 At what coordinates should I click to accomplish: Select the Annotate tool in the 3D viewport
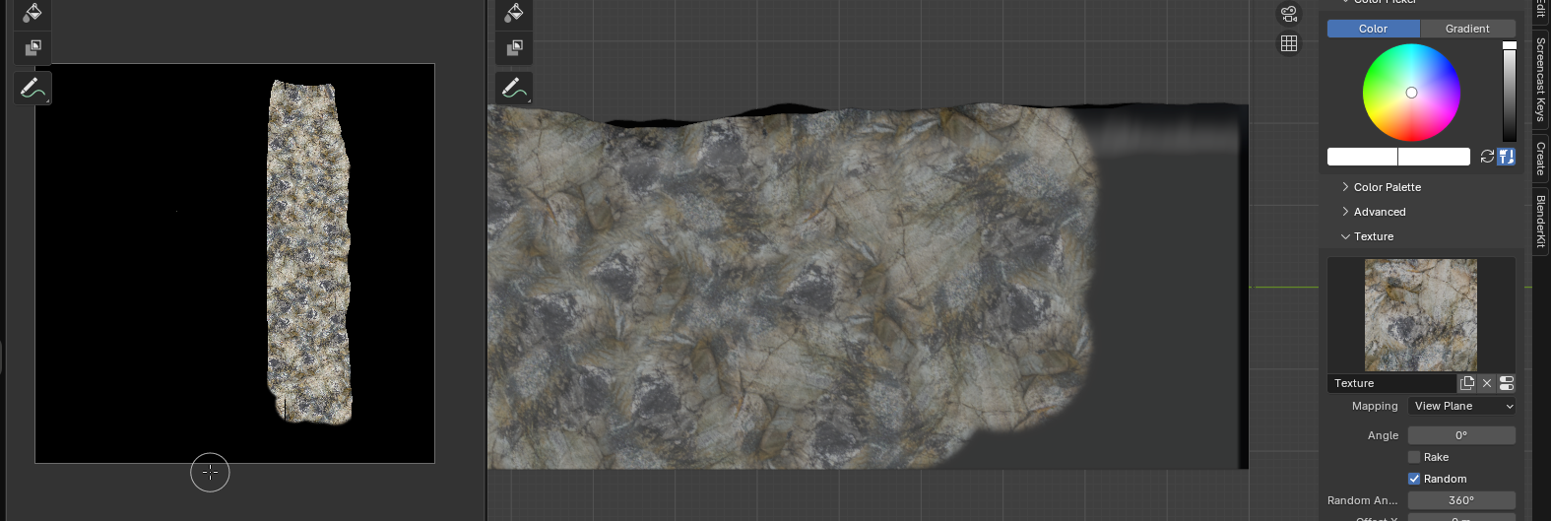(x=513, y=89)
